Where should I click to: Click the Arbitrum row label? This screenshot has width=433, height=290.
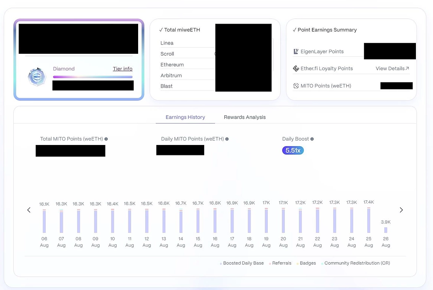(x=171, y=75)
